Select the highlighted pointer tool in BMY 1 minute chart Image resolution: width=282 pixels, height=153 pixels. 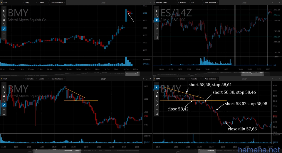tap(157, 87)
